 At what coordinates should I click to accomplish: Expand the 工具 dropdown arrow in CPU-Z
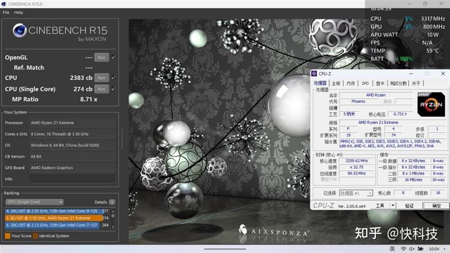(x=393, y=205)
